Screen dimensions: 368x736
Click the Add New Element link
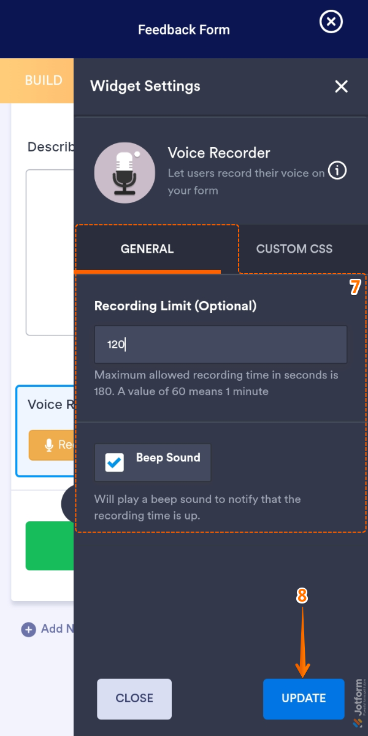pyautogui.click(x=55, y=629)
